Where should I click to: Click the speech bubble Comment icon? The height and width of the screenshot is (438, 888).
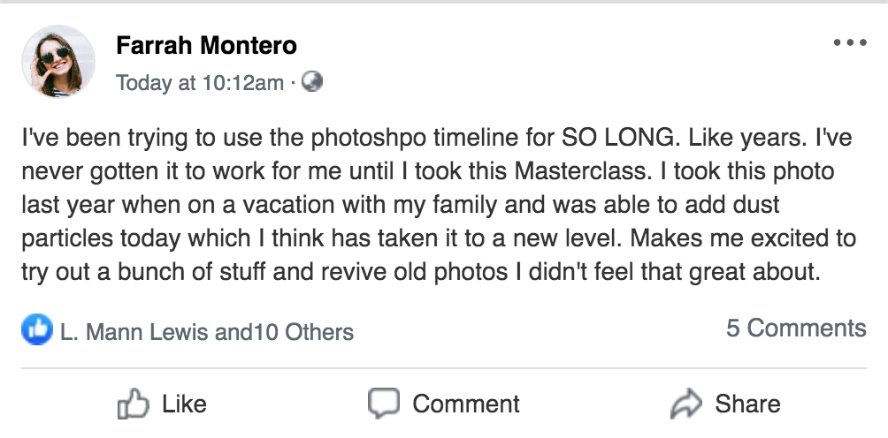pyautogui.click(x=383, y=404)
